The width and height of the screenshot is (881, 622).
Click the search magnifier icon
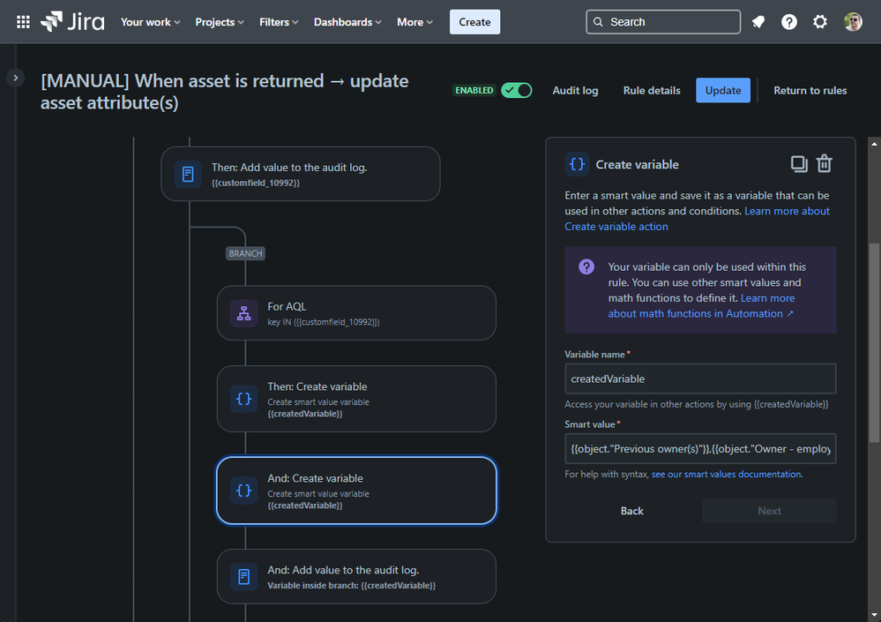click(x=598, y=22)
